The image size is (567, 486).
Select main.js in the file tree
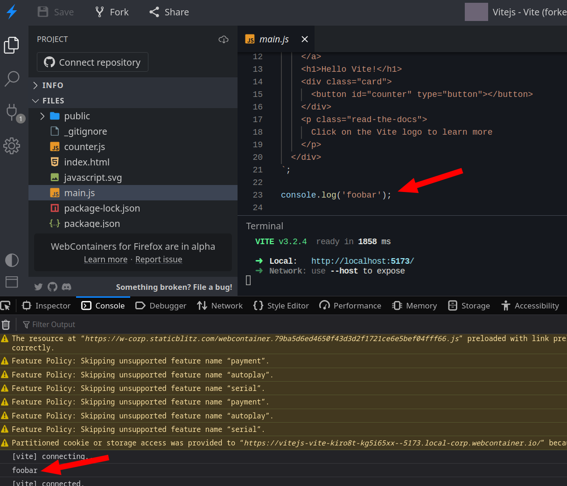[x=133, y=193]
